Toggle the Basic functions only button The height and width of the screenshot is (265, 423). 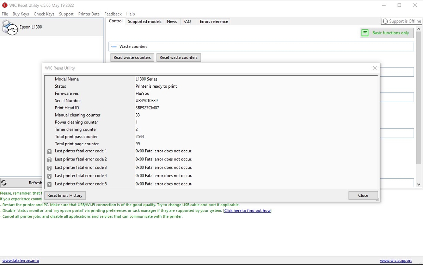tap(387, 33)
